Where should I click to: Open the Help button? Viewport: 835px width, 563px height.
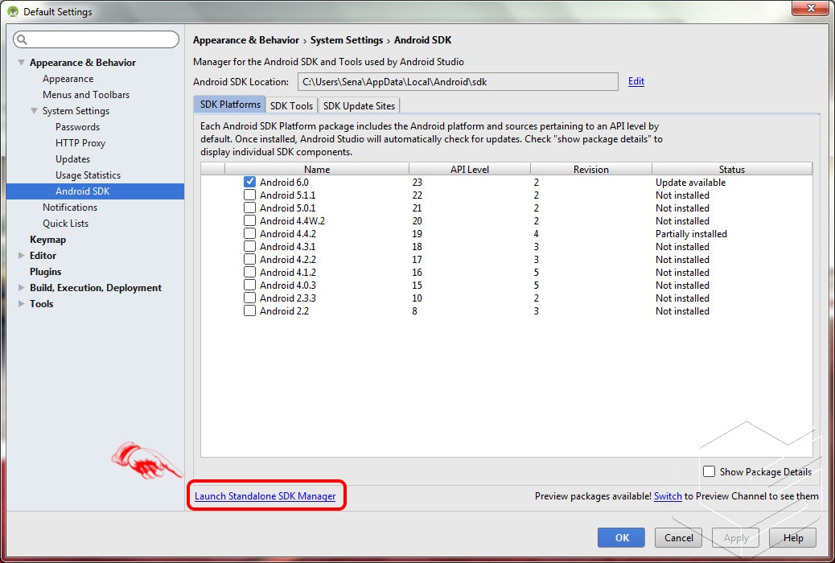793,537
